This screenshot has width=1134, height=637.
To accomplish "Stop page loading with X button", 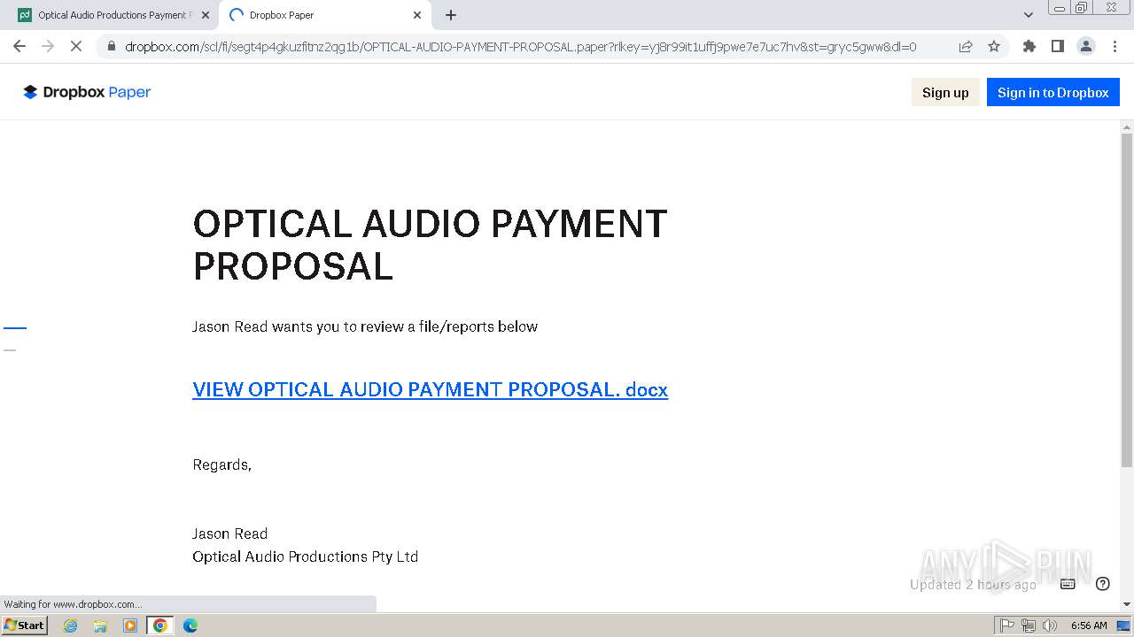I will coord(76,46).
